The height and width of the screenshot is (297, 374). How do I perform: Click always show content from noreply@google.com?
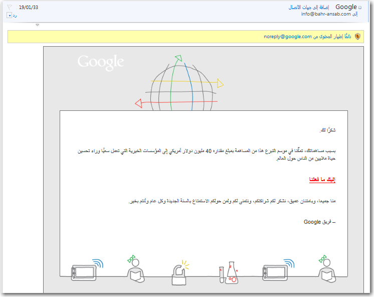pos(307,37)
